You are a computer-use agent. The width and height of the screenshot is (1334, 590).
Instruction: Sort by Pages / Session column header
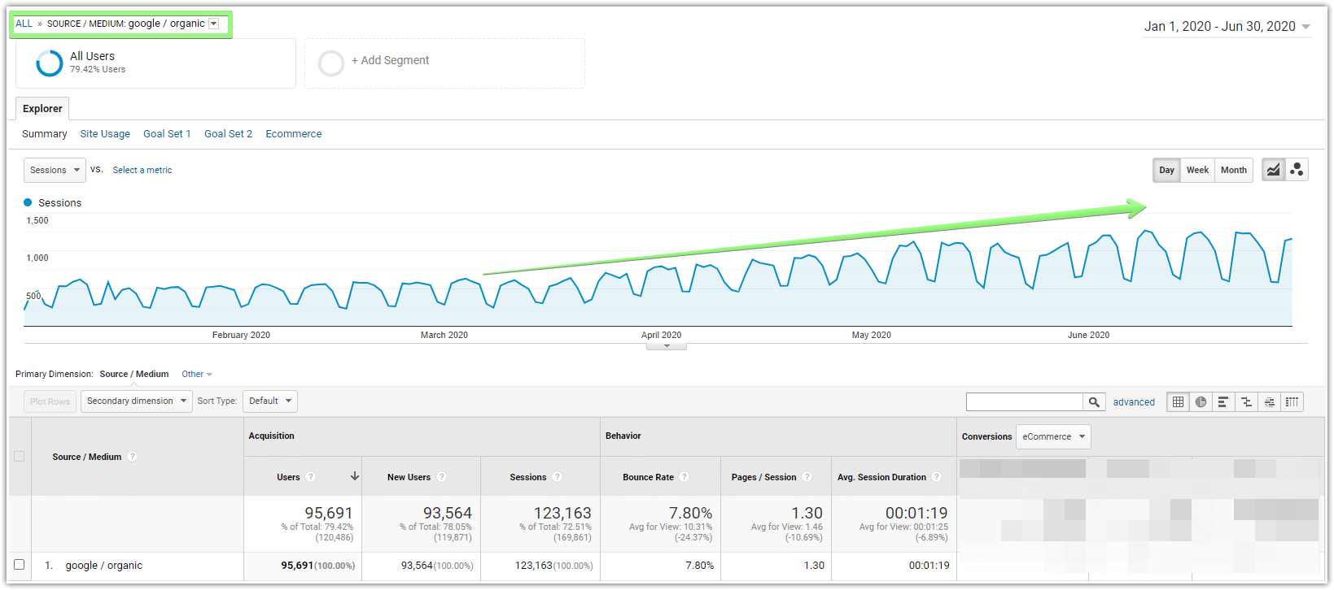[x=763, y=477]
